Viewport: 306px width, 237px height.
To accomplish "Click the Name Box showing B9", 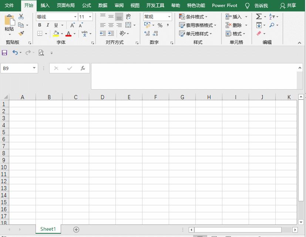I will coord(17,68).
